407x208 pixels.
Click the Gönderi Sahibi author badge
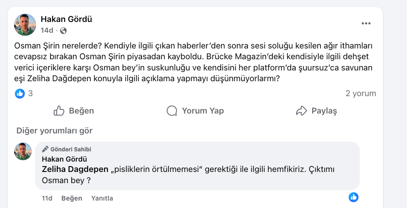click(x=67, y=149)
